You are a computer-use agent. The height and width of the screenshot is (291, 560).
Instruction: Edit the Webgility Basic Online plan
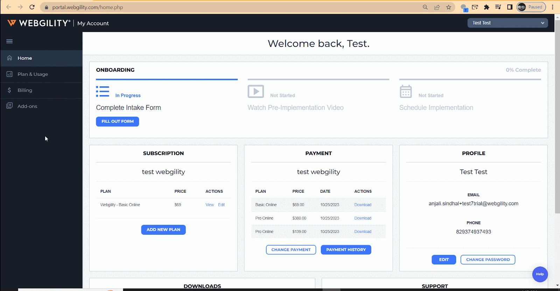[x=221, y=205]
